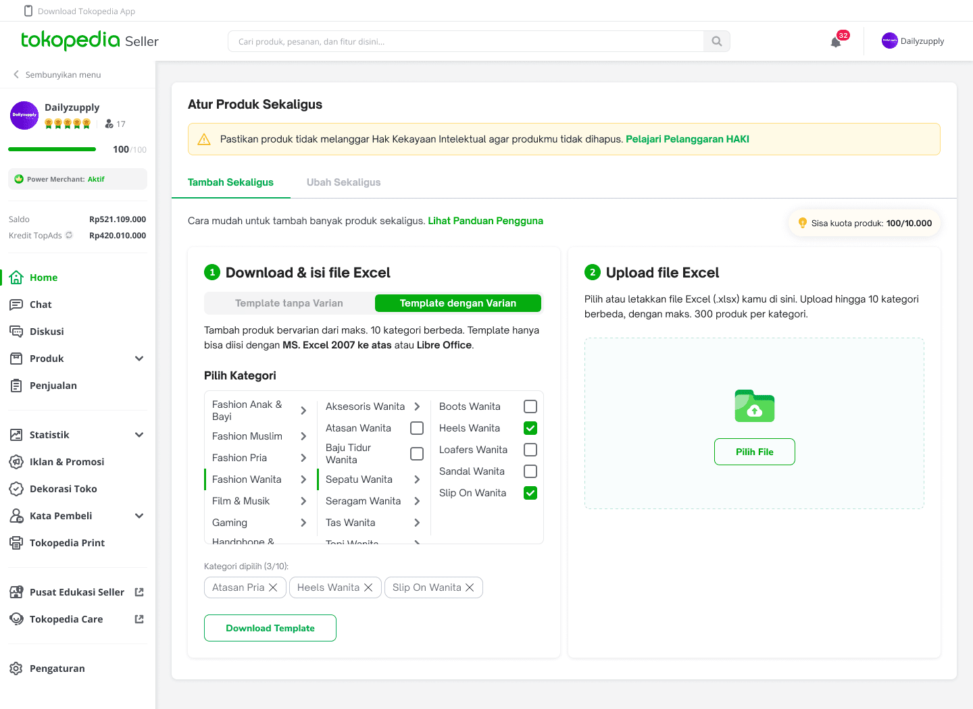Click the search magnifier icon
This screenshot has height=709, width=973.
[x=716, y=41]
